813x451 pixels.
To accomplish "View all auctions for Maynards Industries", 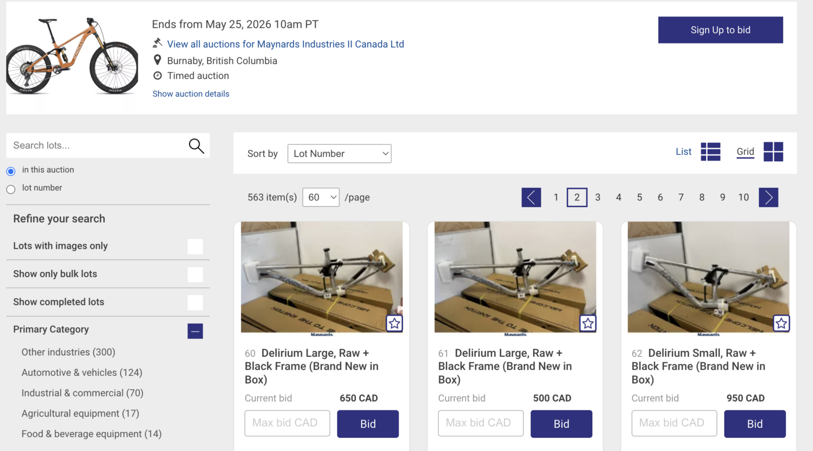I will coord(285,44).
